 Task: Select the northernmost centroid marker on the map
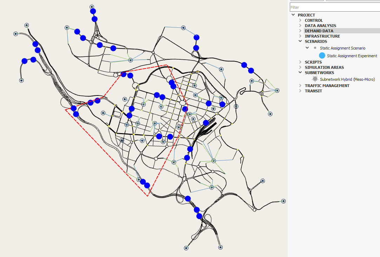[92, 7]
